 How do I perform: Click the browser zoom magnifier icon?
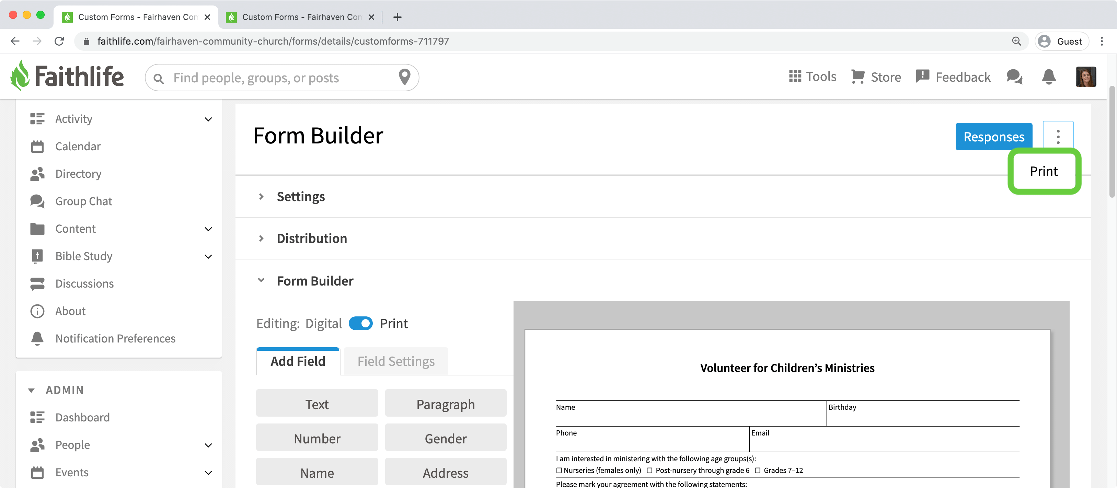click(1016, 41)
